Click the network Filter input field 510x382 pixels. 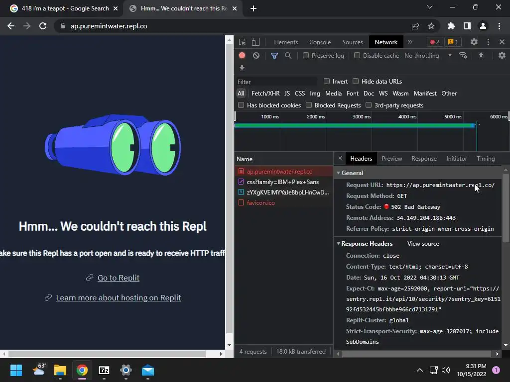point(276,82)
